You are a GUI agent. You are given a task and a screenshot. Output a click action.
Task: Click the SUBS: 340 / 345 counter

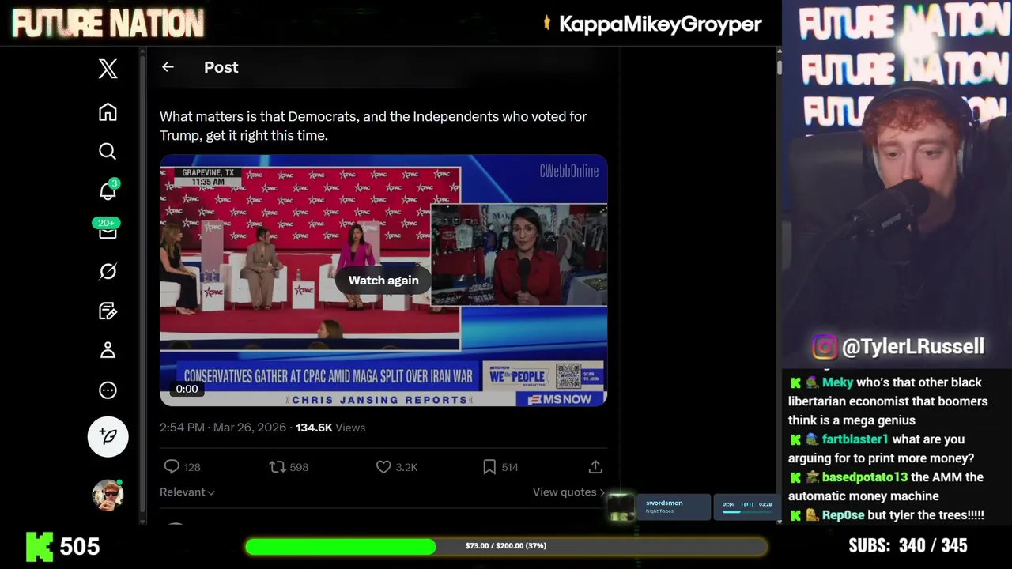pos(908,546)
